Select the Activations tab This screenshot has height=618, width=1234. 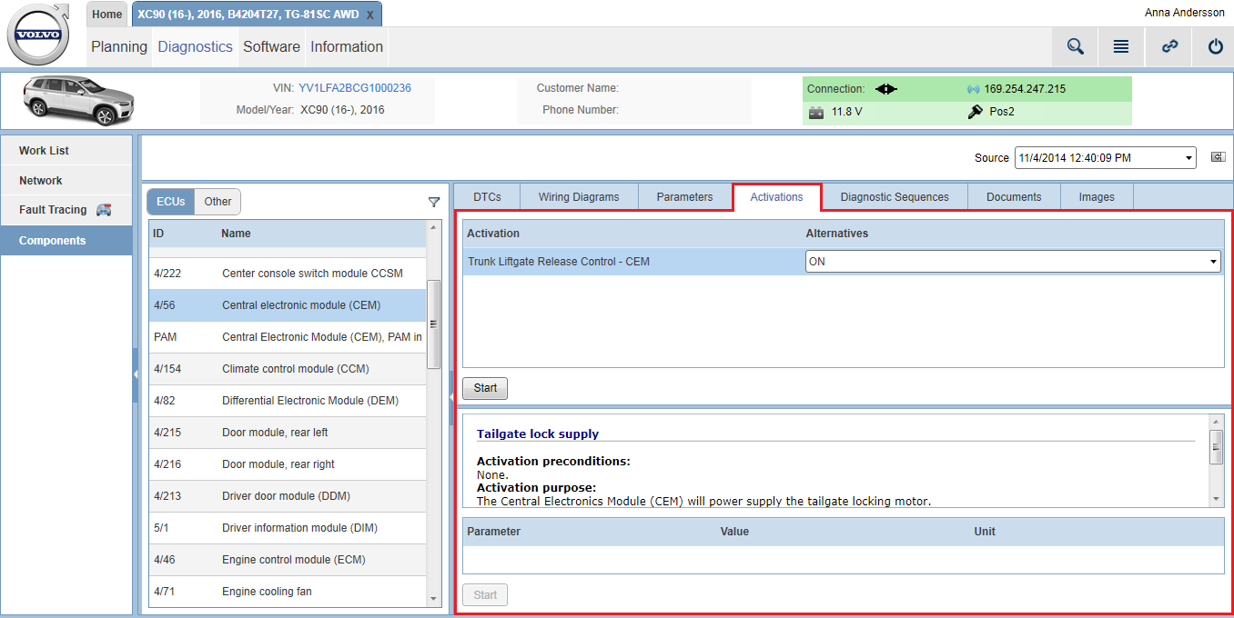(777, 197)
